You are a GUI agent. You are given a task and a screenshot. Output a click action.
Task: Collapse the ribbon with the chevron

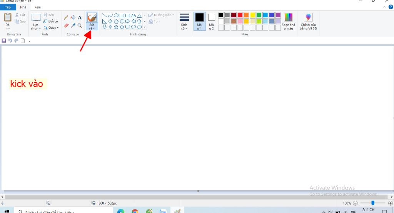384,7
